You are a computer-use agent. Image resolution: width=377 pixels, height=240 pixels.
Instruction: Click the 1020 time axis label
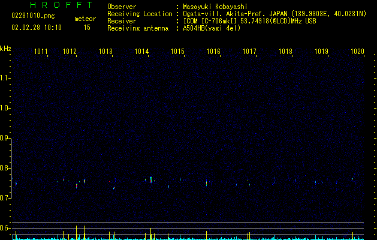(358, 52)
